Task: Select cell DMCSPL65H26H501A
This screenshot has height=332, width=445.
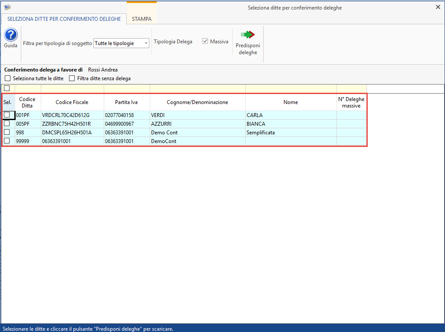Action: [73, 132]
